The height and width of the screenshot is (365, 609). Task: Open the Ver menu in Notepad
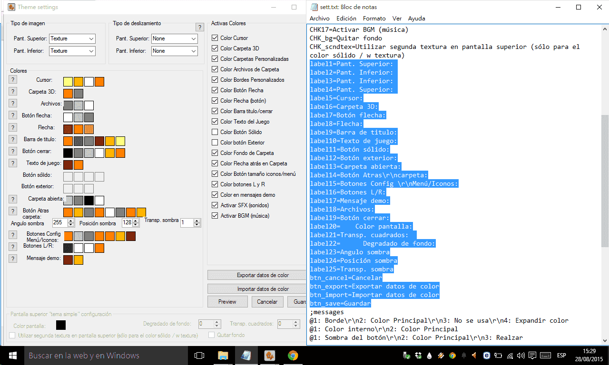pos(397,19)
